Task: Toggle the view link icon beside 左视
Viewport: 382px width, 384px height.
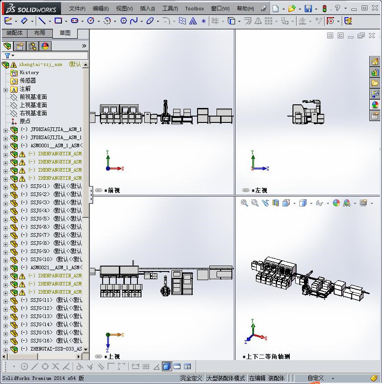Action: 245,190
